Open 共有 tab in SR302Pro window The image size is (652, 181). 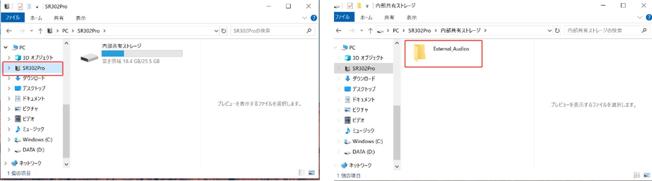coord(58,18)
